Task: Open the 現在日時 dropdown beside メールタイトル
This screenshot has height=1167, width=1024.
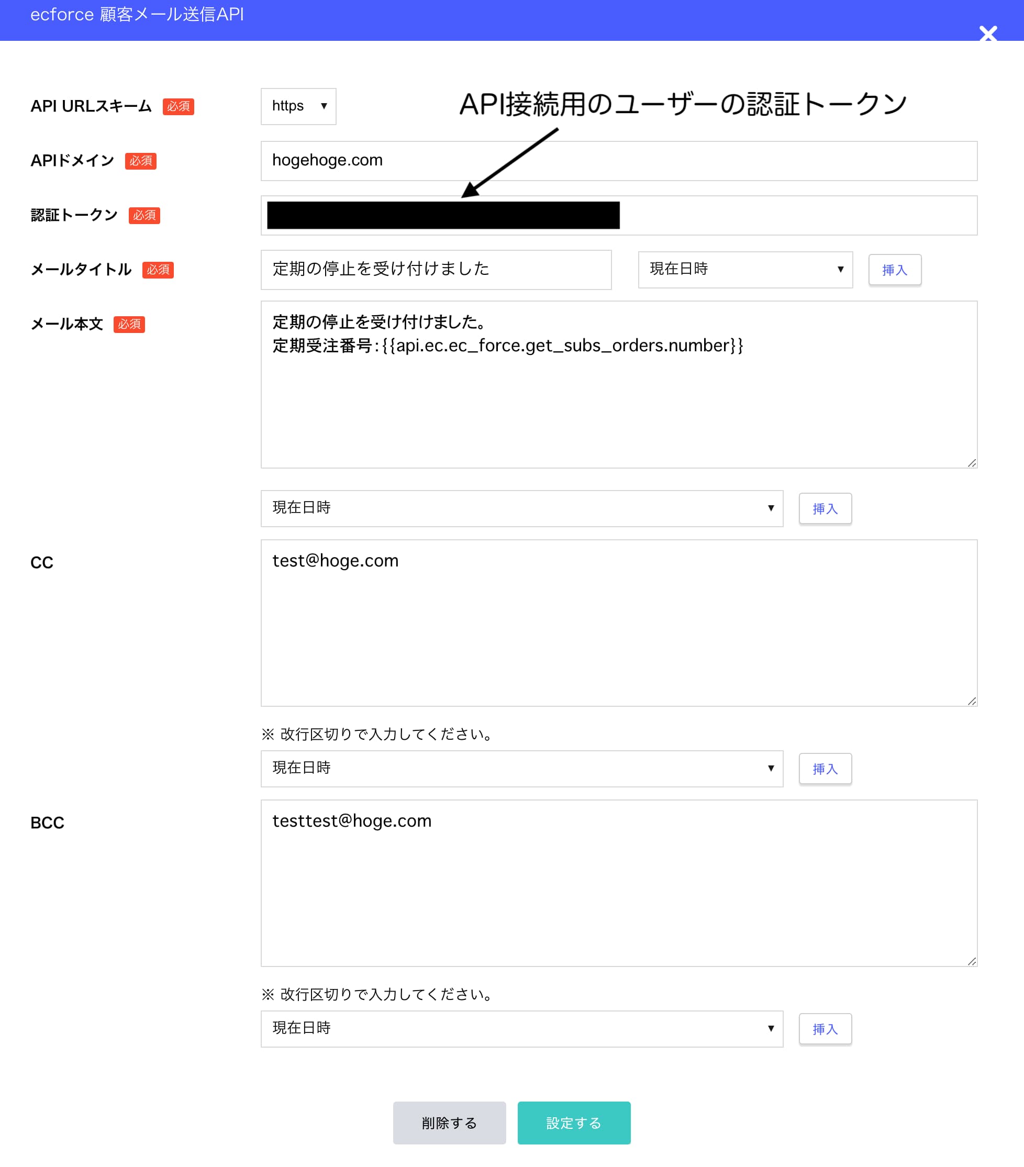Action: click(x=744, y=270)
